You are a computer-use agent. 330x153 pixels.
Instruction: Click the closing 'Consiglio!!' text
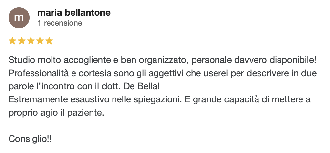pos(30,139)
